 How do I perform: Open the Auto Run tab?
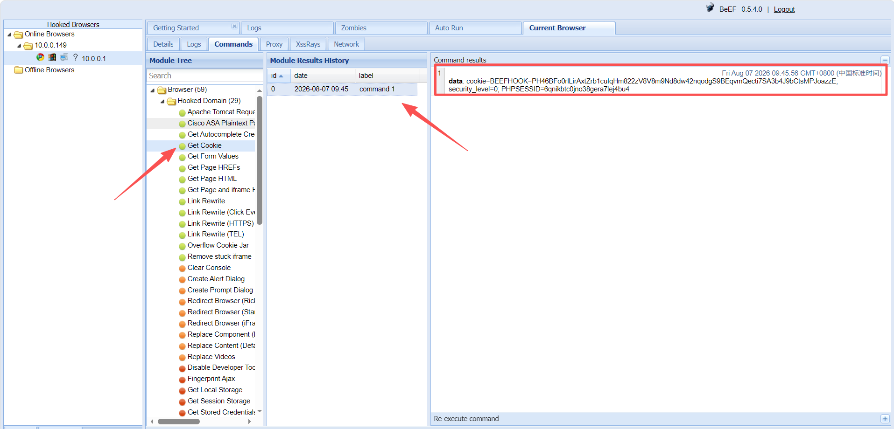click(x=475, y=28)
